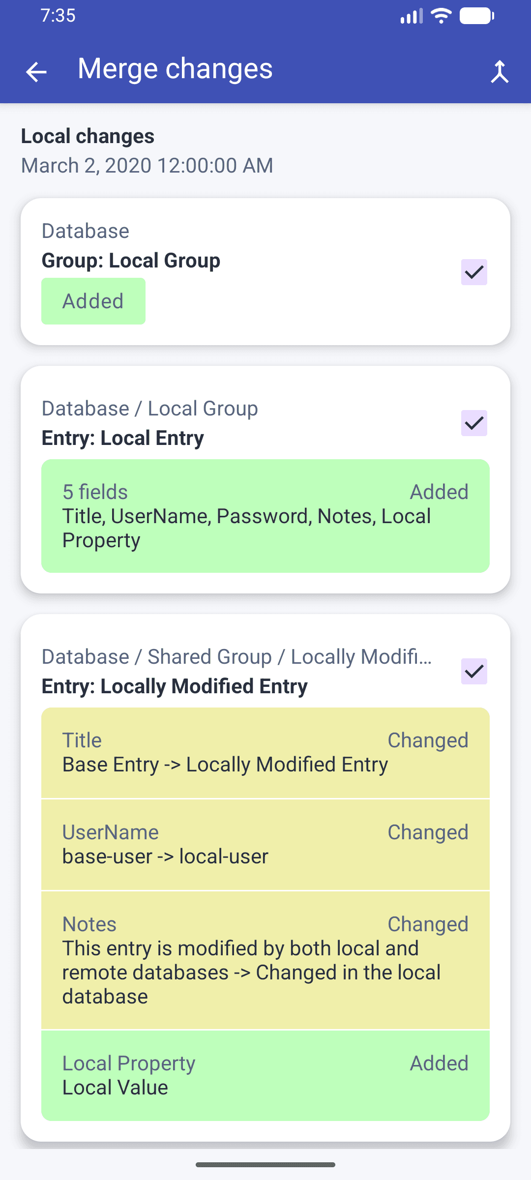Tap the merge icon in toolbar

point(500,72)
